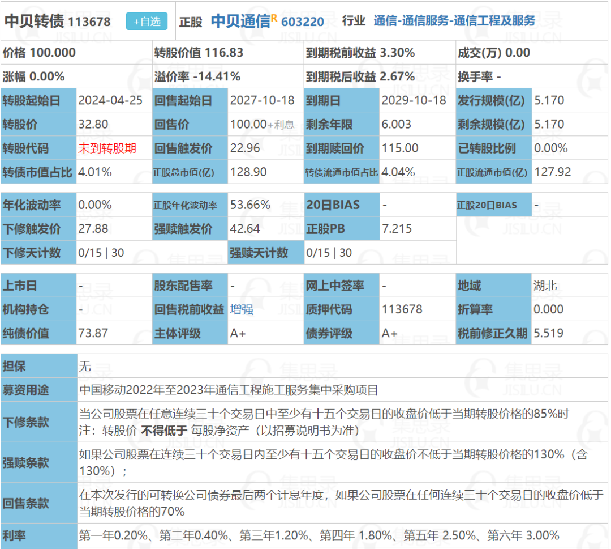Click the +自选 add to watchlist button
Image resolution: width=611 pixels, height=549 pixels.
[x=147, y=21]
